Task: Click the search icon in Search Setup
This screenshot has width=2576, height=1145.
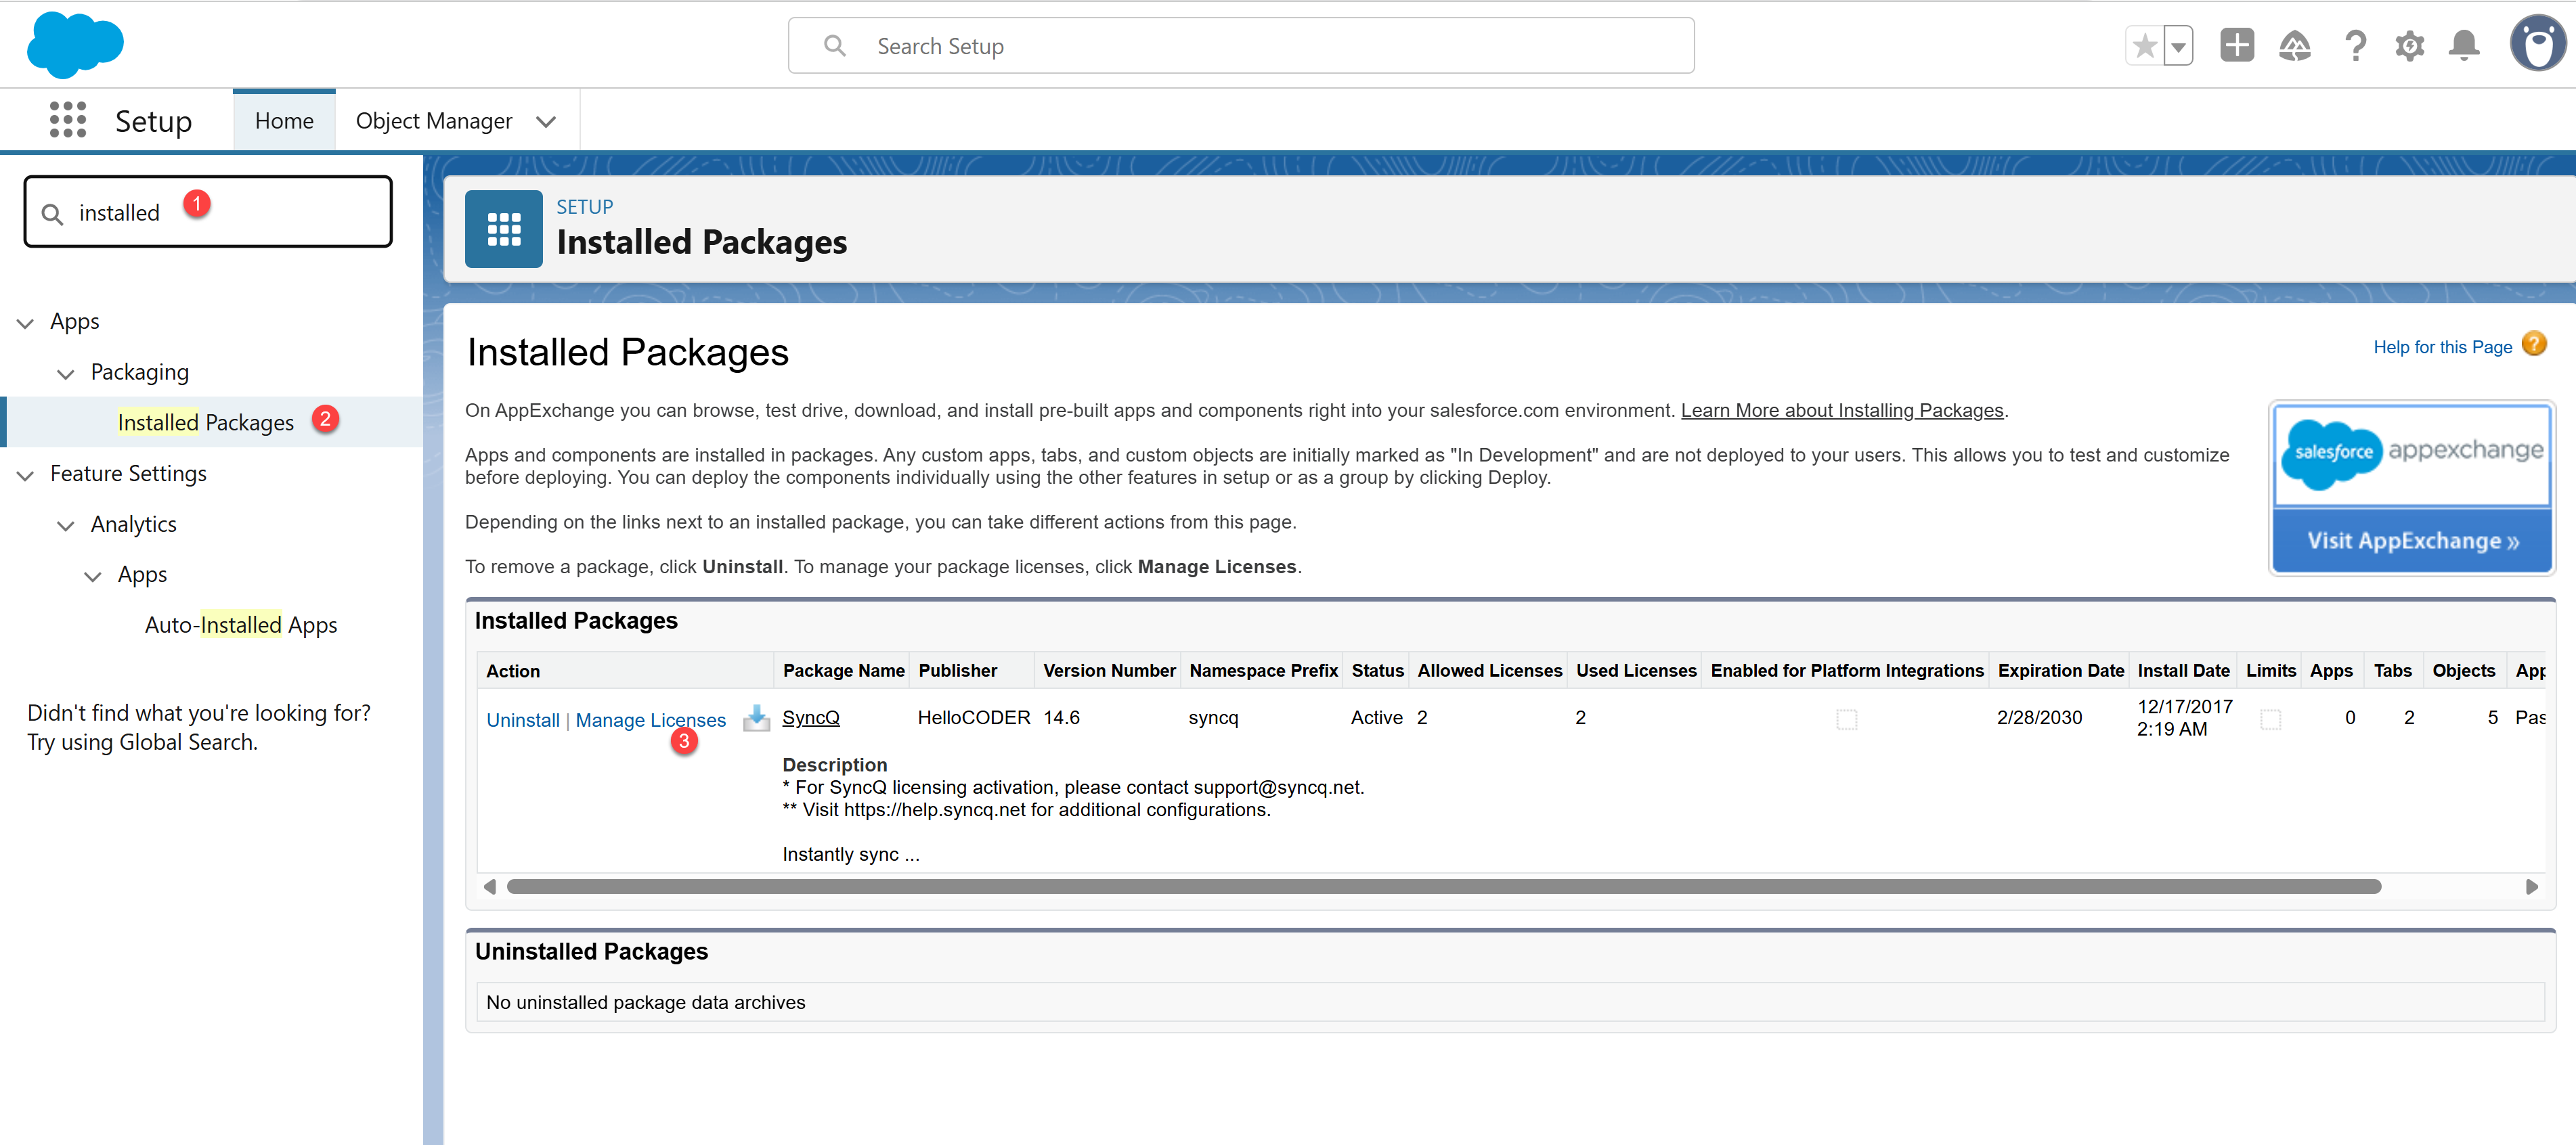Action: tap(835, 46)
